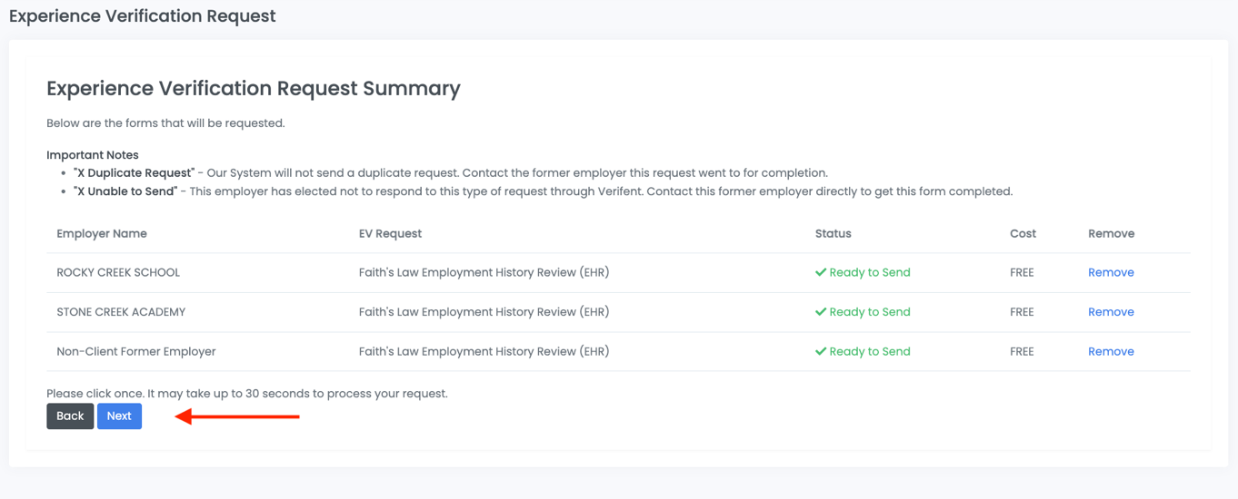
Task: Click the Experience Verification Request page title
Action: [143, 16]
